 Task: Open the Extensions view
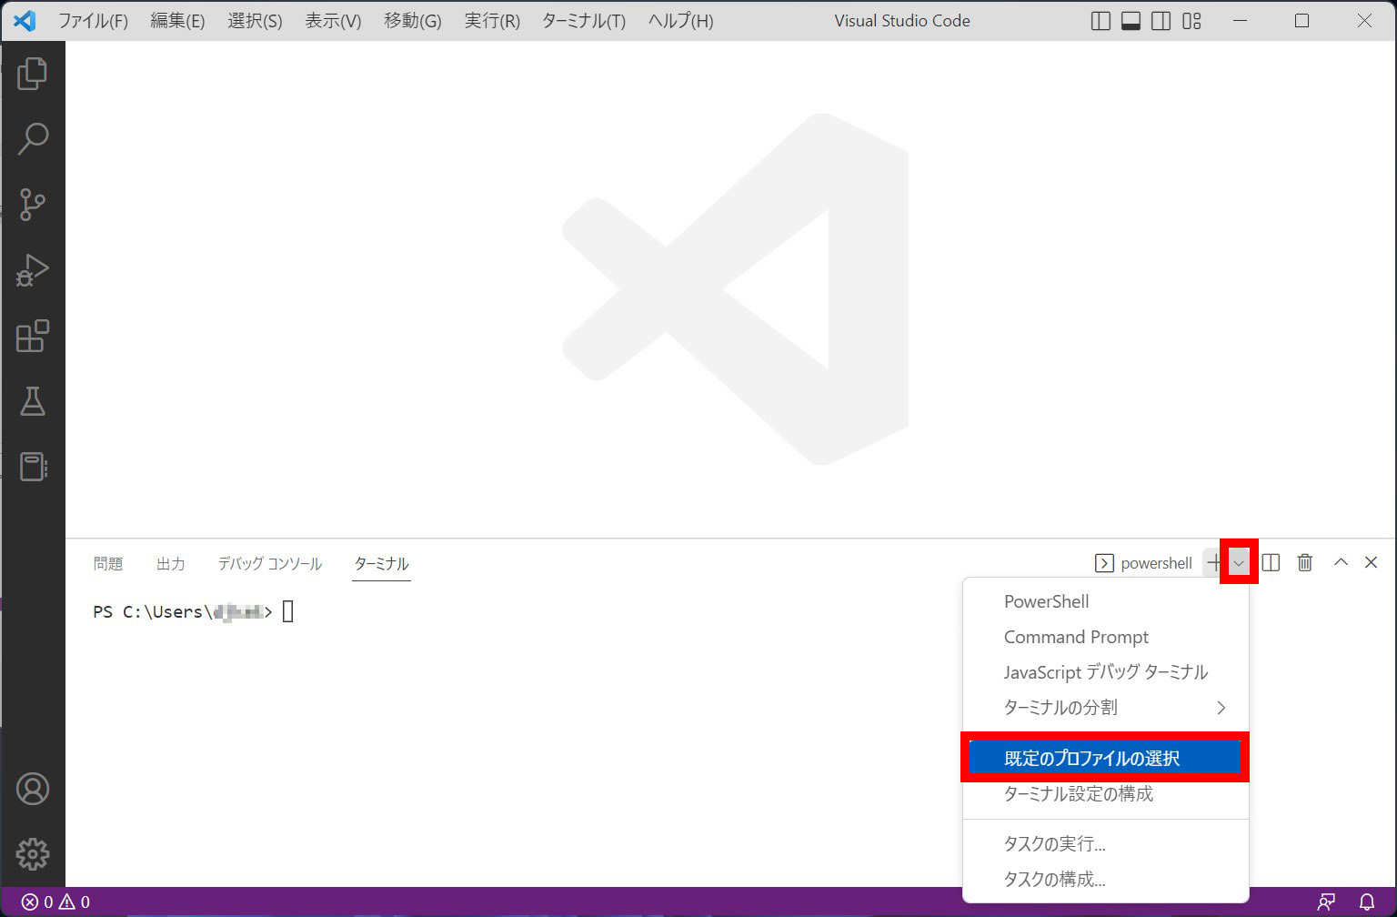click(34, 336)
